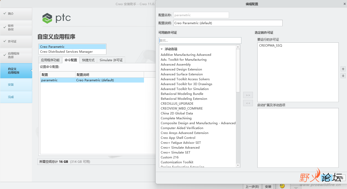347x189 pixels.
Task: Go to the 软件协议 step
Action: point(16,28)
